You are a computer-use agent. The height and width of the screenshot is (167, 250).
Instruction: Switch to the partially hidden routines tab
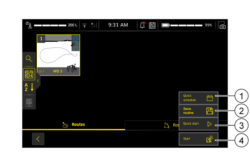coord(152,125)
